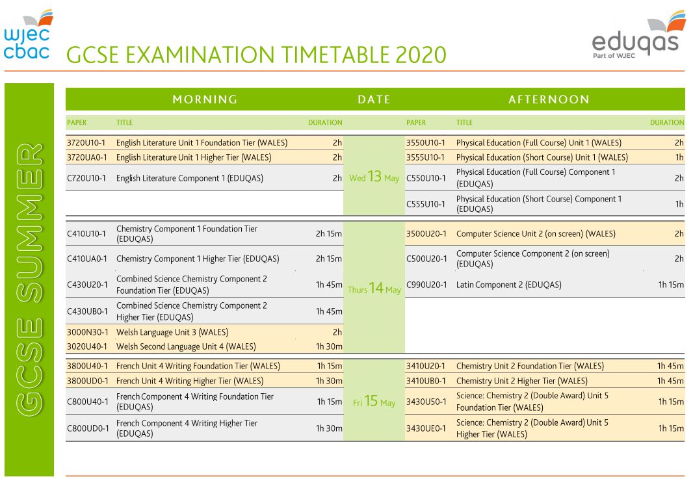The image size is (693, 479).
Task: Click the DATE column header
Action: pyautogui.click(x=374, y=99)
